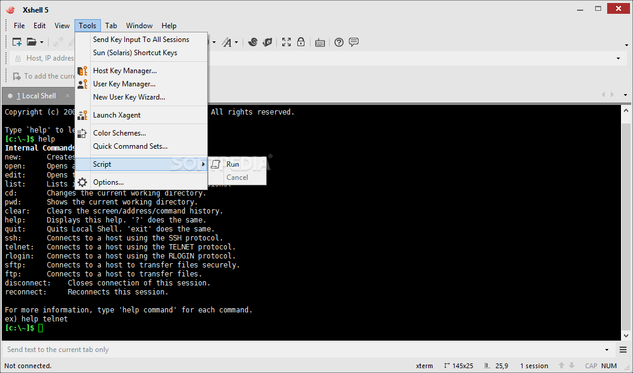Screen dimensions: 633x373
Task: Open the Edit menu
Action: point(40,25)
